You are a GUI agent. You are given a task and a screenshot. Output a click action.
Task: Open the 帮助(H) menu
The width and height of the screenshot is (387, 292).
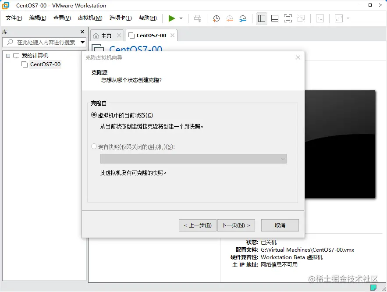148,18
